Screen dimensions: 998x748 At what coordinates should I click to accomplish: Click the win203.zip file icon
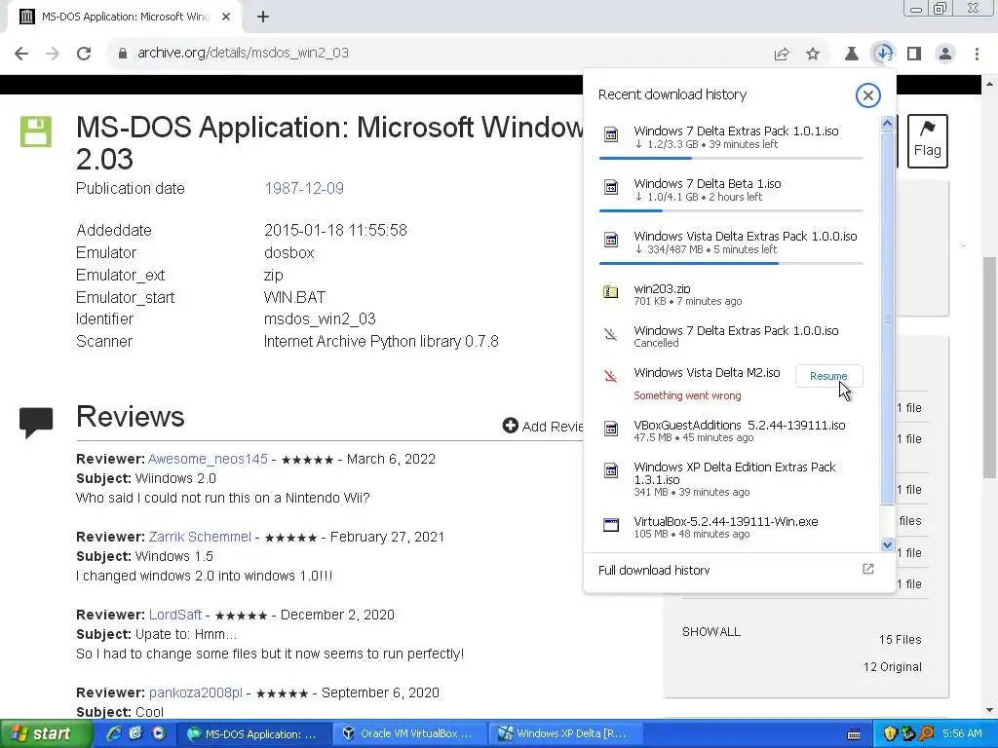(x=610, y=292)
